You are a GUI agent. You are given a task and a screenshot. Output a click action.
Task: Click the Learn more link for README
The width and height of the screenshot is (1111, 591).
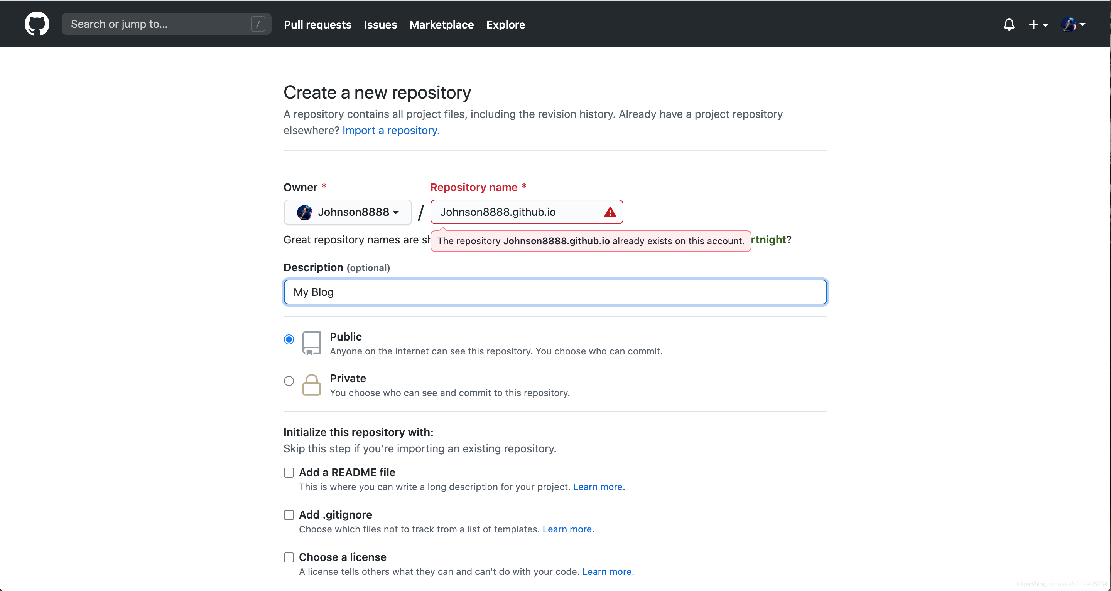[x=599, y=486]
